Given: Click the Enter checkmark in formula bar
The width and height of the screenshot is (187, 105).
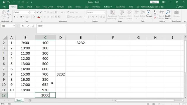Looking at the screenshot, I should click(28, 26).
